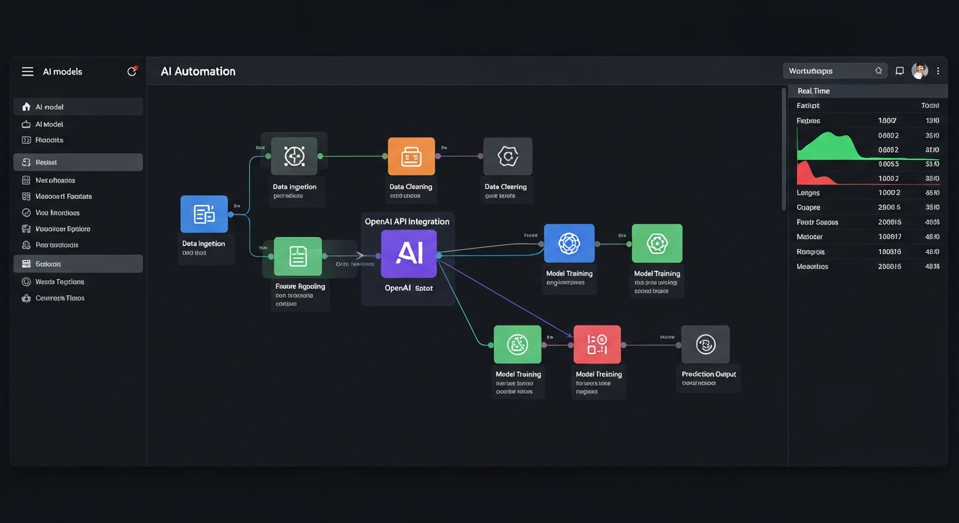The image size is (959, 523).
Task: Open the notifications chat icon in the header
Action: (900, 70)
